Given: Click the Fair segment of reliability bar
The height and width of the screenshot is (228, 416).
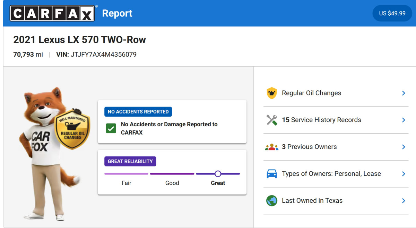Looking at the screenshot, I should coord(126,174).
